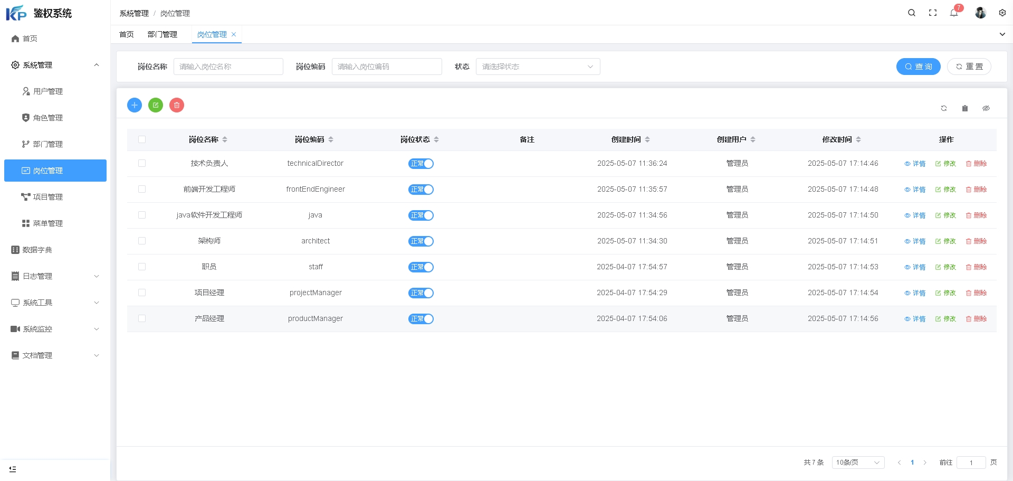Click the blue add position icon
The image size is (1013, 481).
(135, 105)
